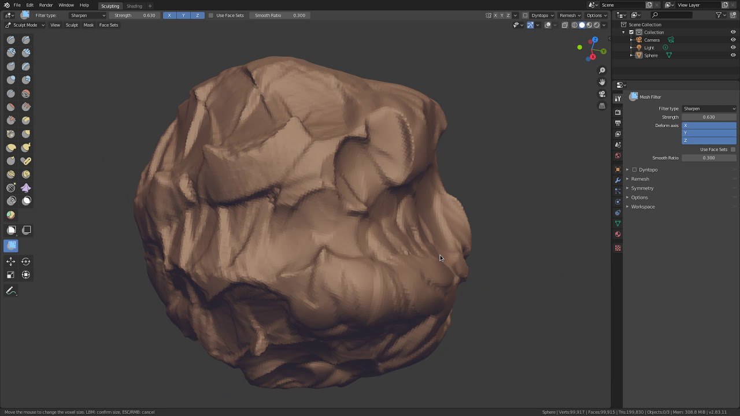Switch to the Shading workspace tab

click(134, 6)
